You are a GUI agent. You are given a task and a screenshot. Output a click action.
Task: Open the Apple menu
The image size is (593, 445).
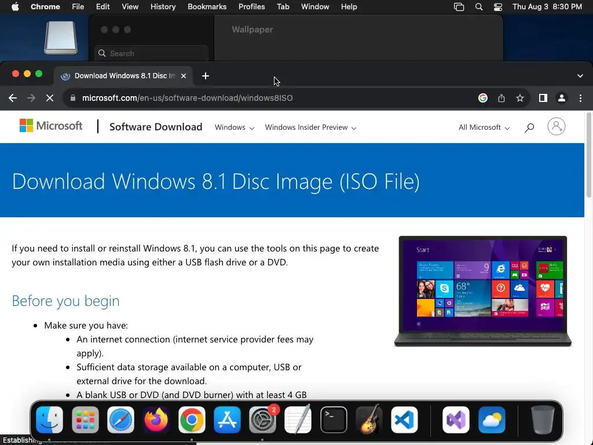pos(15,7)
